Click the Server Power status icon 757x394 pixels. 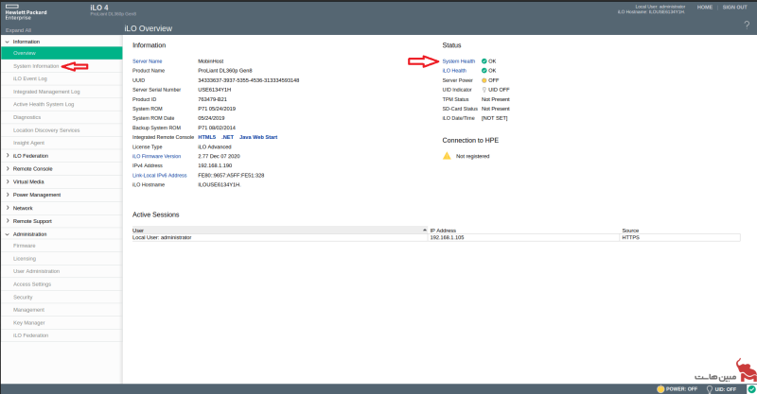484,80
